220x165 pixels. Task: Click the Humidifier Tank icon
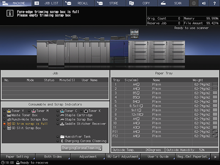point(62,137)
